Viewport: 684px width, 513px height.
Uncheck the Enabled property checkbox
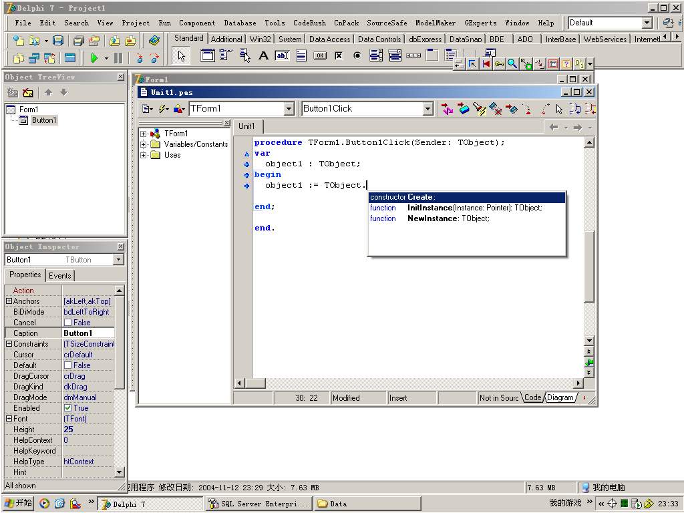(68, 408)
